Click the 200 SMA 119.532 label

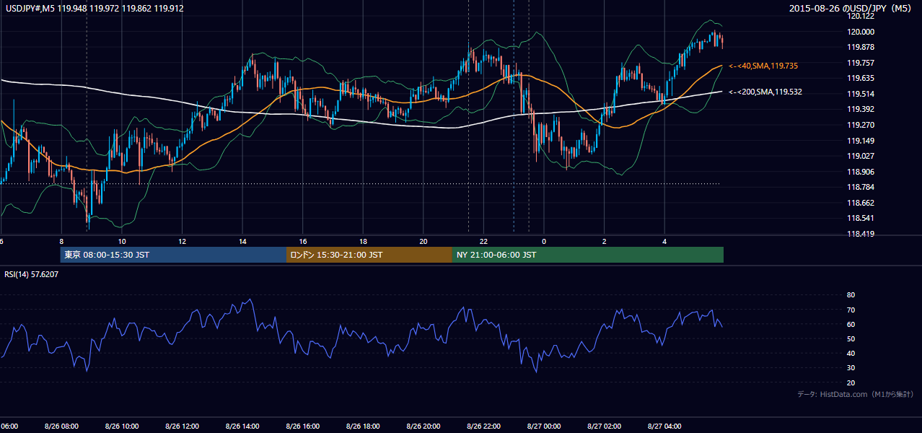(765, 92)
